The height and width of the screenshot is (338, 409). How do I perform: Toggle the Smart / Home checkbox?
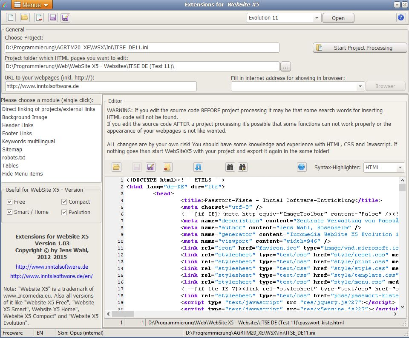[10, 212]
